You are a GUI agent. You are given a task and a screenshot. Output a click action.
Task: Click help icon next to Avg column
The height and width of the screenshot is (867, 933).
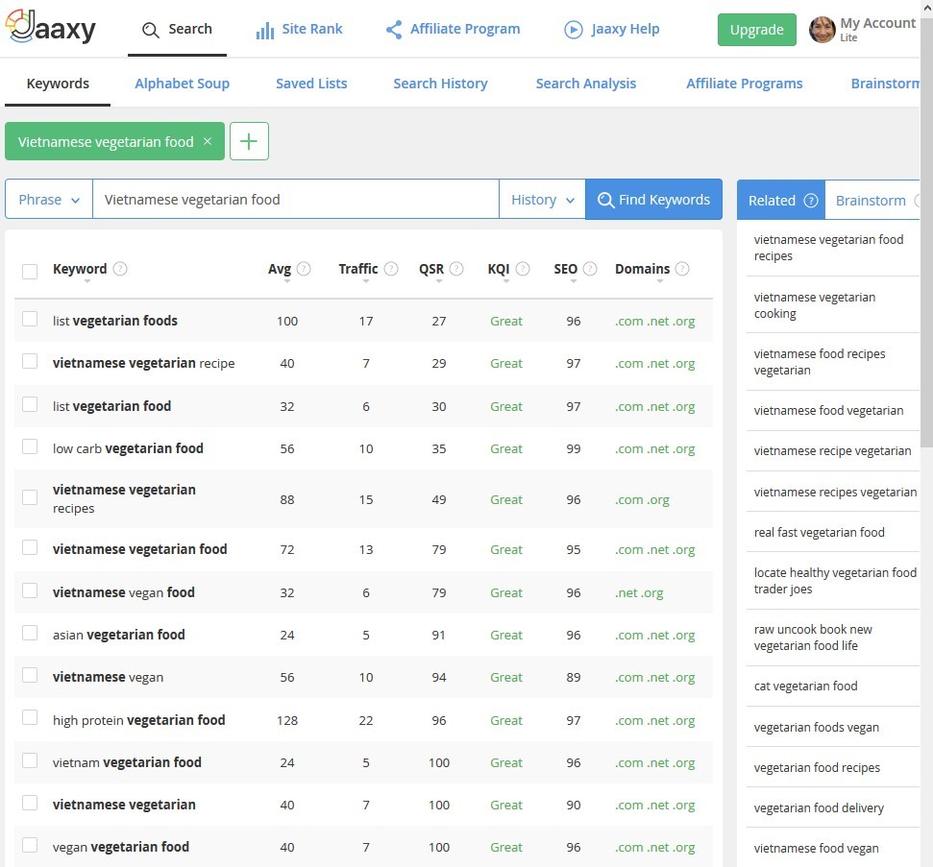(304, 269)
